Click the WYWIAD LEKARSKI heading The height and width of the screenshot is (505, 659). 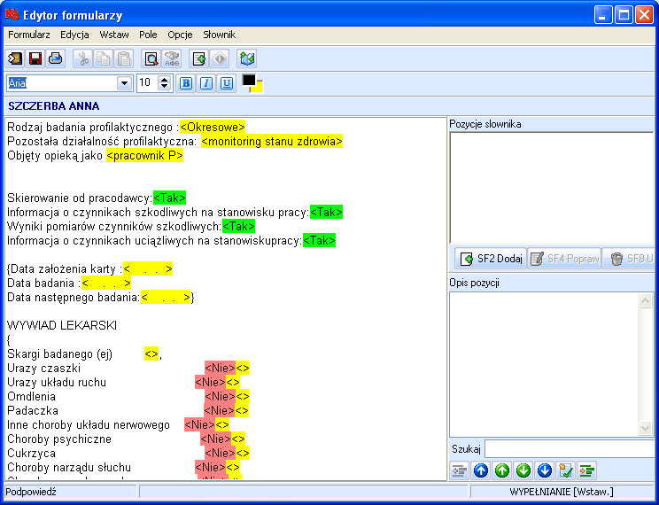coord(62,325)
